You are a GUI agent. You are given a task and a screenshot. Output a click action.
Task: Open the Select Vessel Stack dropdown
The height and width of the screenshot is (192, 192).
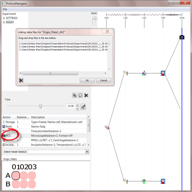[x=87, y=152]
